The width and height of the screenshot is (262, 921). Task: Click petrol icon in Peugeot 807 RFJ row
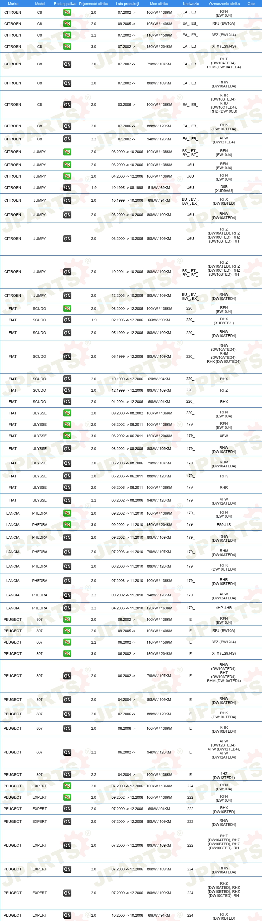(x=67, y=631)
